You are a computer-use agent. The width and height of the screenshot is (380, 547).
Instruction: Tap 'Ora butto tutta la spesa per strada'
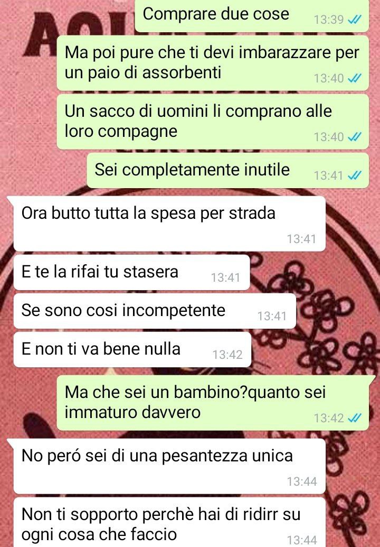pos(169,223)
